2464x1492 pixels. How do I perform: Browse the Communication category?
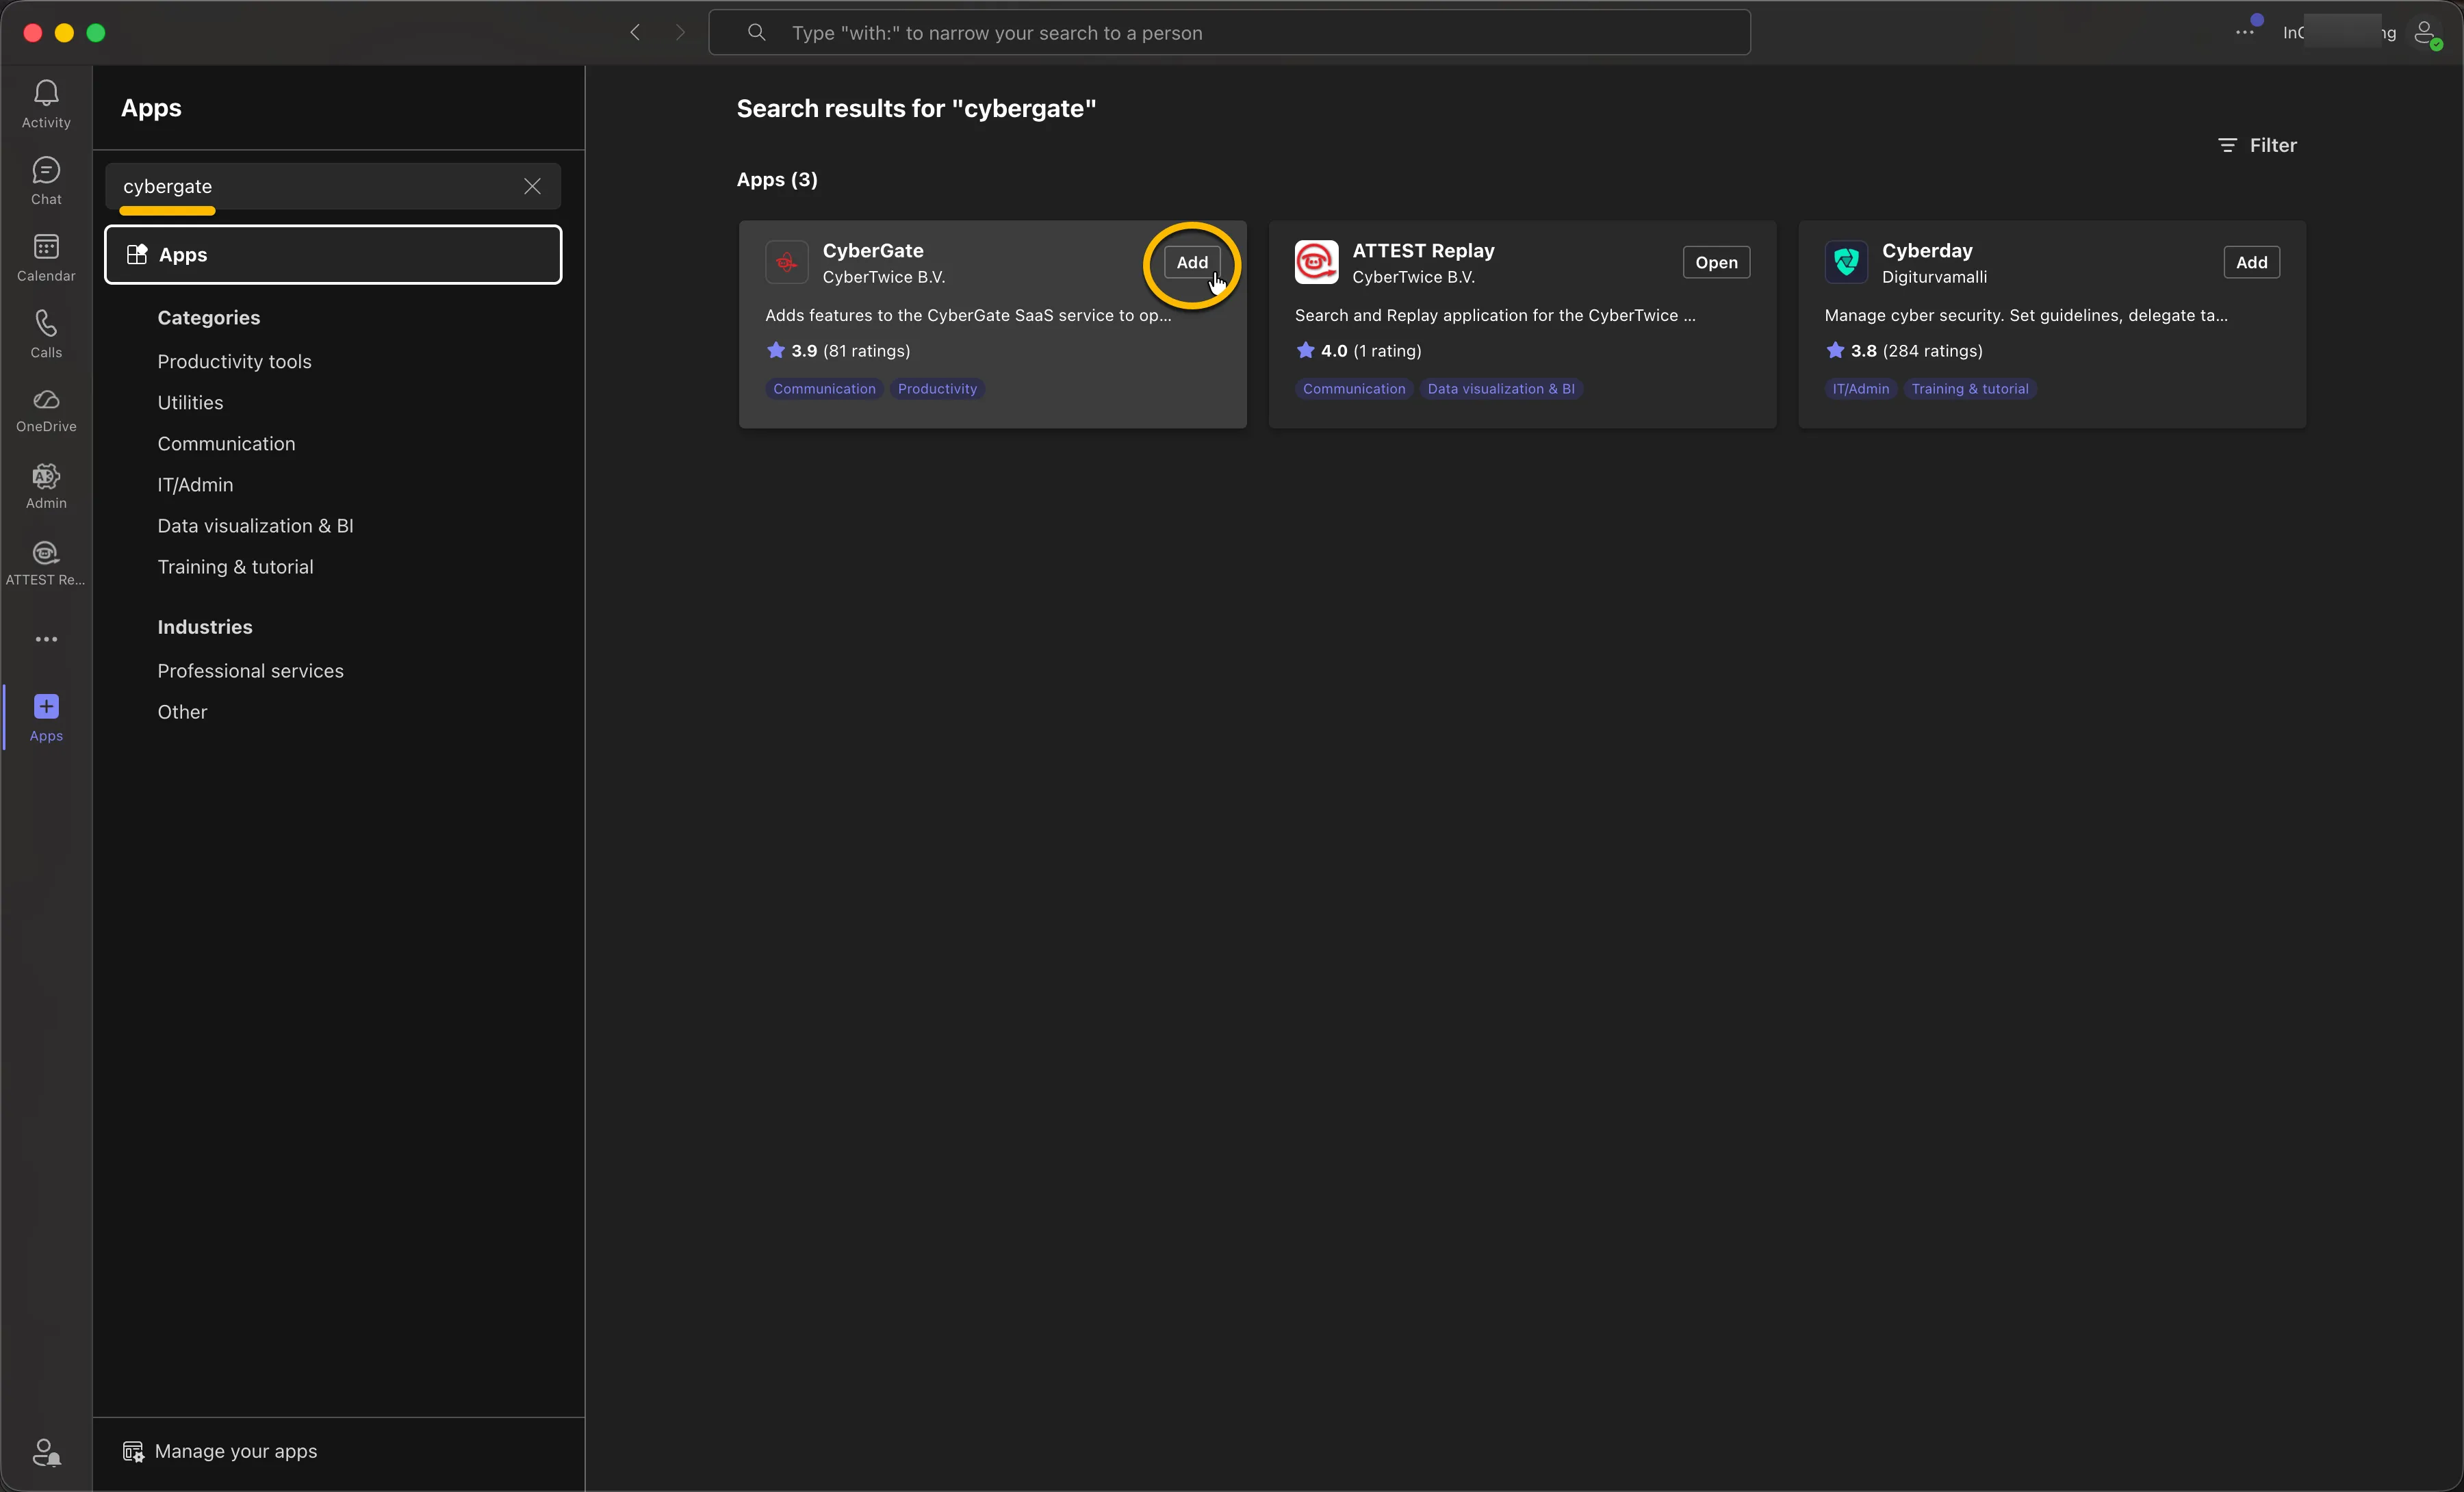point(226,443)
